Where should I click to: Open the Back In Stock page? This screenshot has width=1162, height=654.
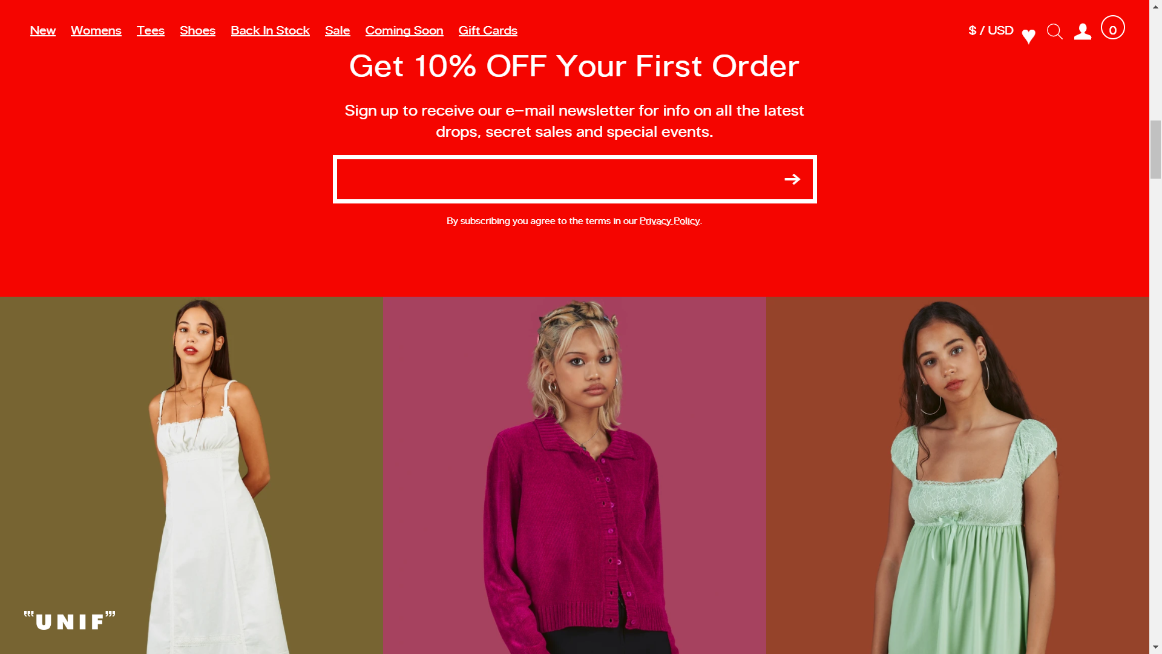[271, 31]
